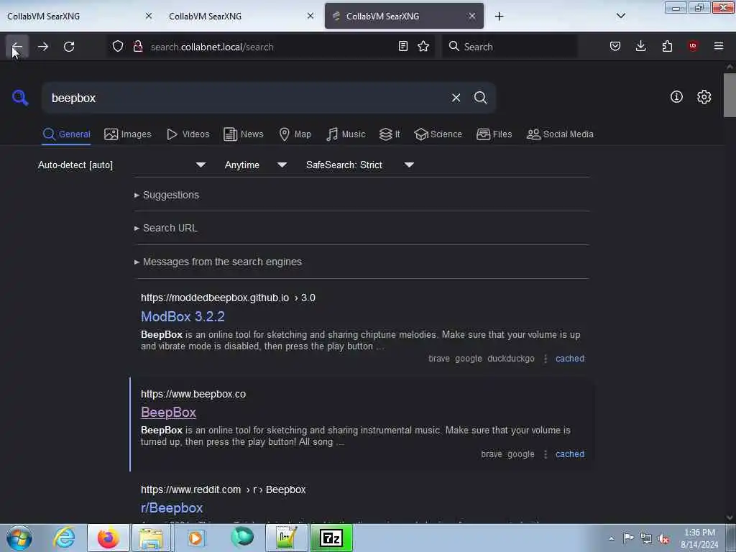Open the uBlock Origin extension icon
This screenshot has height=552, width=736.
click(x=693, y=46)
